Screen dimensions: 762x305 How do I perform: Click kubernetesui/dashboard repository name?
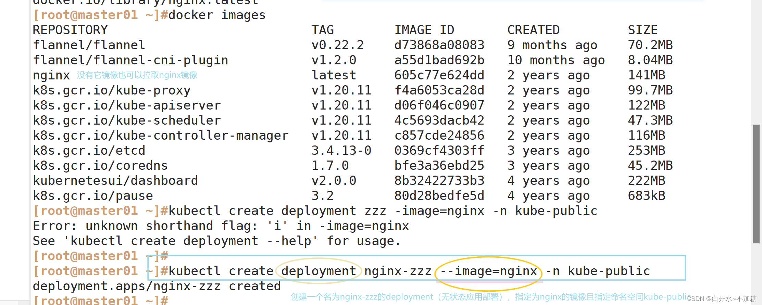[115, 181]
